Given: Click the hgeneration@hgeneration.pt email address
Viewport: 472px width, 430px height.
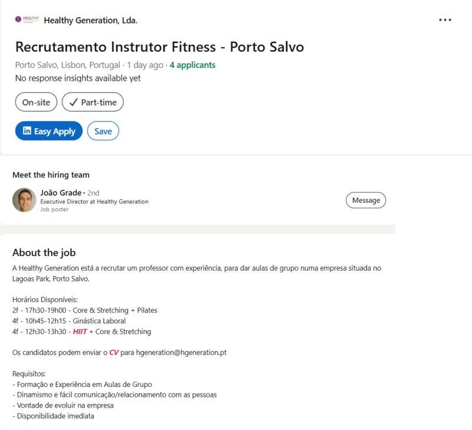Looking at the screenshot, I should pos(181,352).
